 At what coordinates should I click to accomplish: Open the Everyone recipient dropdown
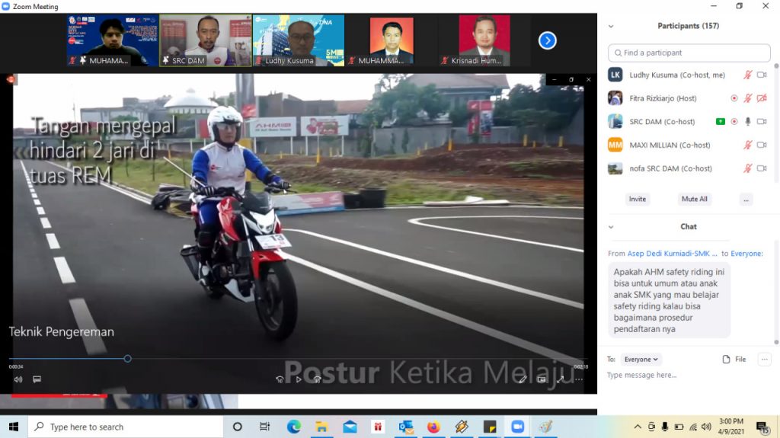pyautogui.click(x=641, y=360)
